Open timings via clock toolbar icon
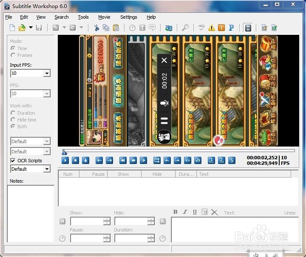 click(x=132, y=28)
